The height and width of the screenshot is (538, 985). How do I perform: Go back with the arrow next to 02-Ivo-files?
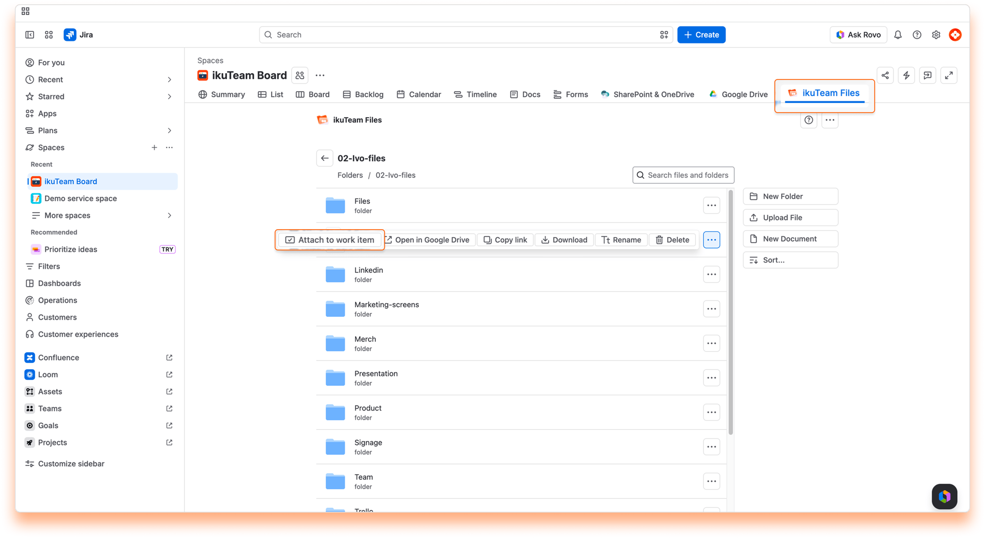325,158
